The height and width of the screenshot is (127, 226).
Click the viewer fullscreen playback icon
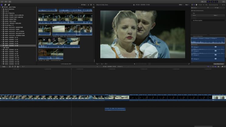[189, 64]
